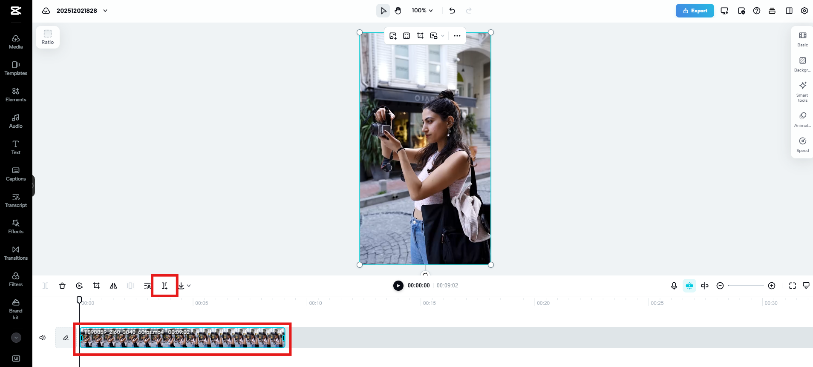Click the timeline zoom-in plus icon

pos(771,286)
